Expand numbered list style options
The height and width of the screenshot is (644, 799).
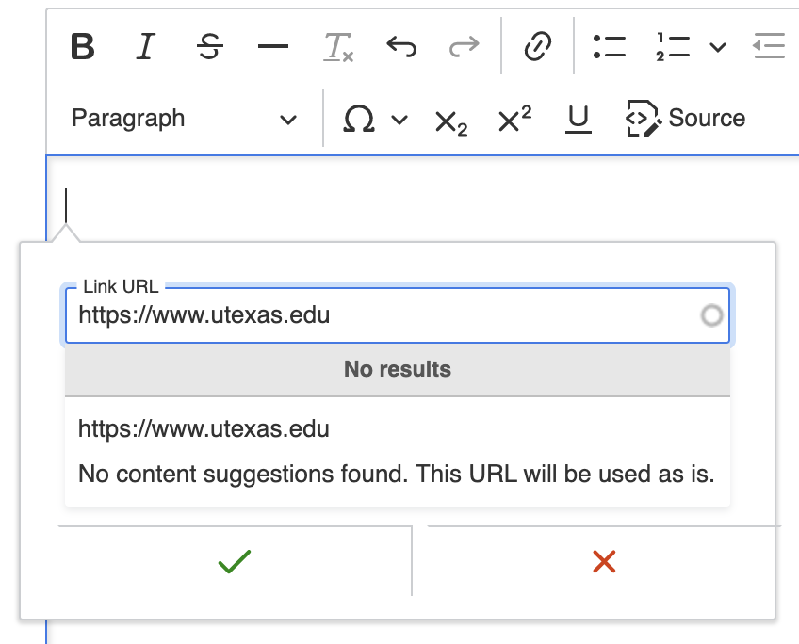pos(718,46)
